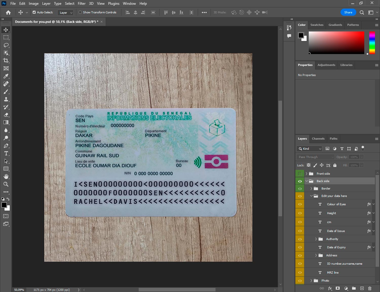Image resolution: width=380 pixels, height=292 pixels.
Task: Go to Home screen button
Action: pyautogui.click(x=8, y=12)
